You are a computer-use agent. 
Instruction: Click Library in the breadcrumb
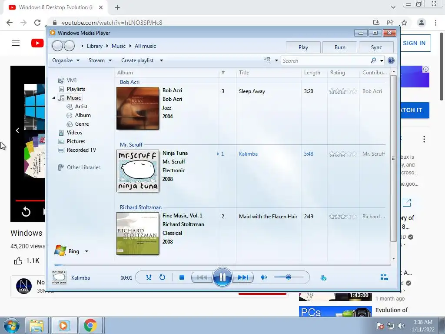point(94,46)
